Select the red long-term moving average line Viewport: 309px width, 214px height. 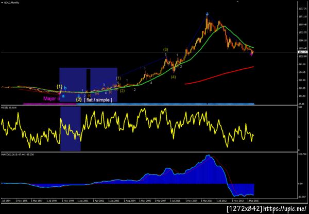click(x=219, y=75)
